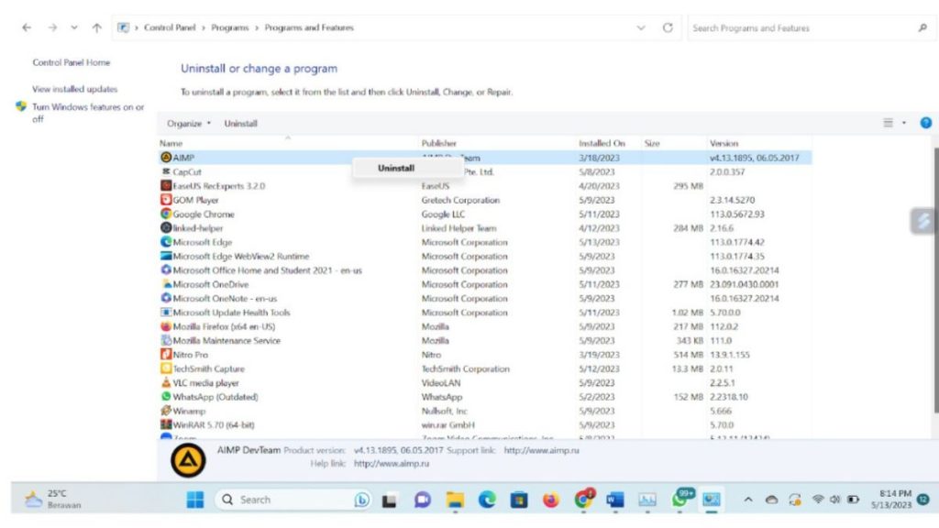Open the Organize dropdown menu
Image resolution: width=939 pixels, height=528 pixels.
pyautogui.click(x=189, y=124)
